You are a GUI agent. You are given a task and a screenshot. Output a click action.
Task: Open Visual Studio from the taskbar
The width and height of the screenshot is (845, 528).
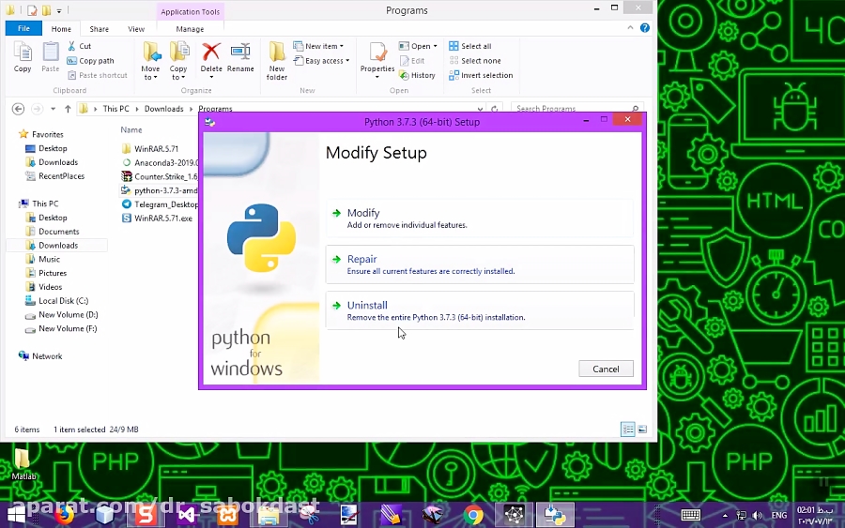[187, 515]
